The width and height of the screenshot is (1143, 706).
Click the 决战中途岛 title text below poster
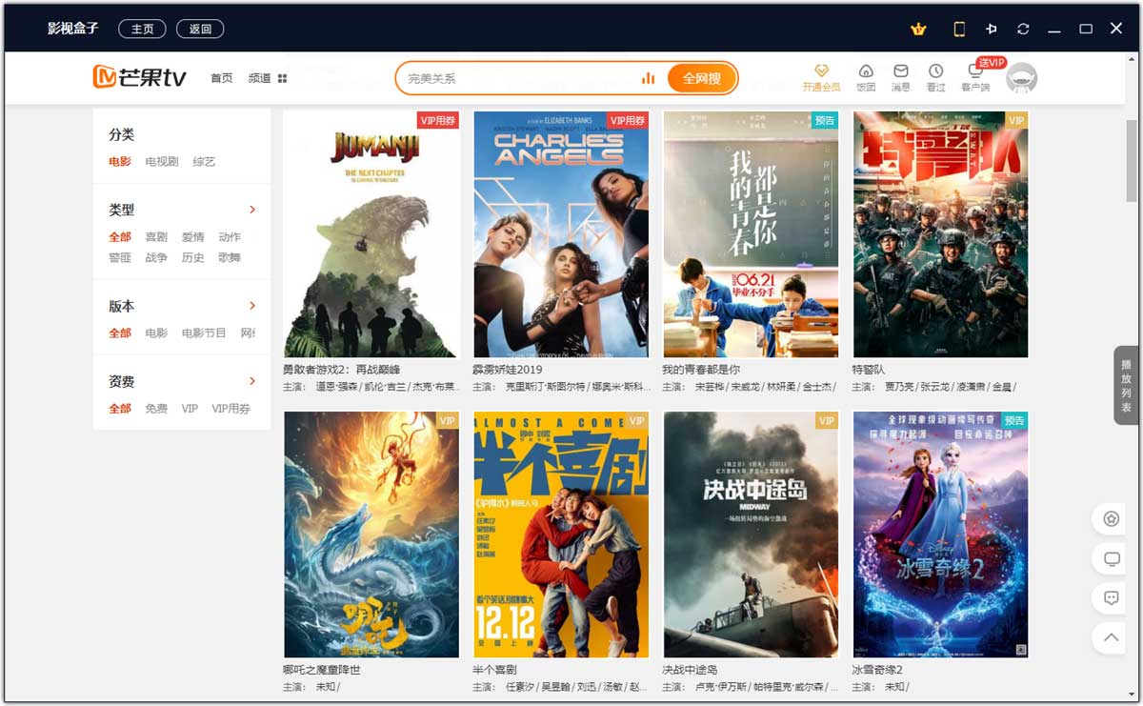pyautogui.click(x=690, y=670)
